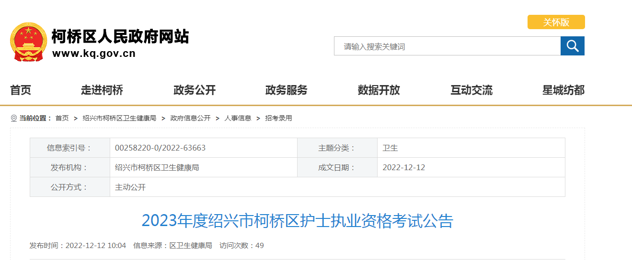Click the 信息来源：区卫生健康局 text
Image resolution: width=632 pixels, height=260 pixels.
[x=172, y=246]
